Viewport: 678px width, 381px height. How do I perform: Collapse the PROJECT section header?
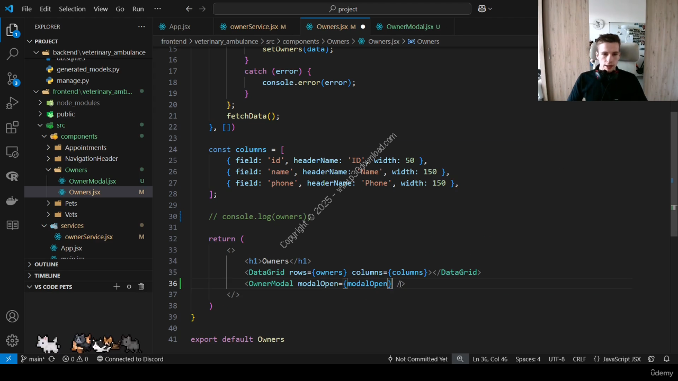[x=46, y=41]
